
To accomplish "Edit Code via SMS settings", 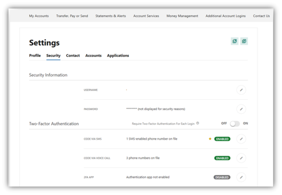I will [x=241, y=139].
